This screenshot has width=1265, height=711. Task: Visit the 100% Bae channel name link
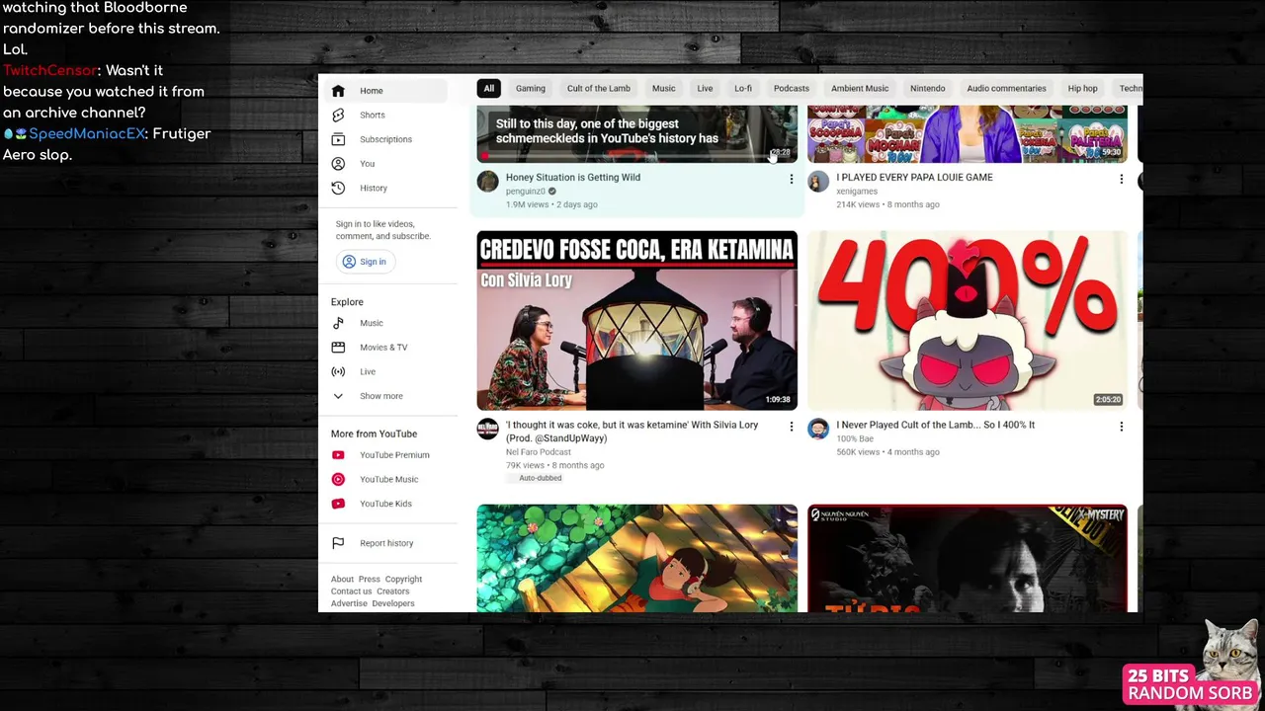pos(855,438)
